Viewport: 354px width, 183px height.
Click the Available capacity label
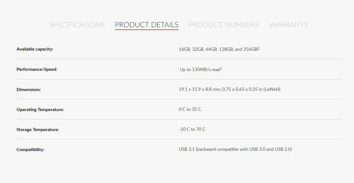[35, 49]
